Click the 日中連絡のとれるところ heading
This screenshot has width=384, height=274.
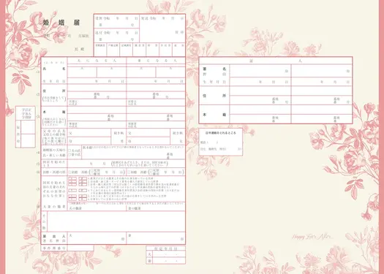(x=221, y=133)
